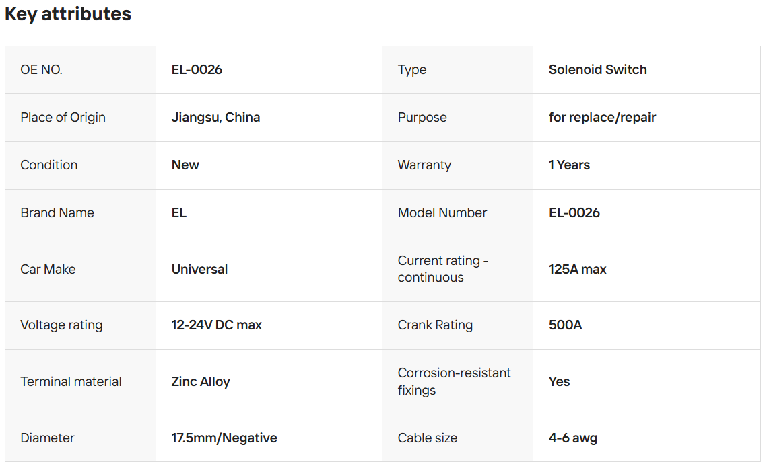Select the for replace/repair purpose value
The width and height of the screenshot is (767, 466).
click(x=602, y=118)
